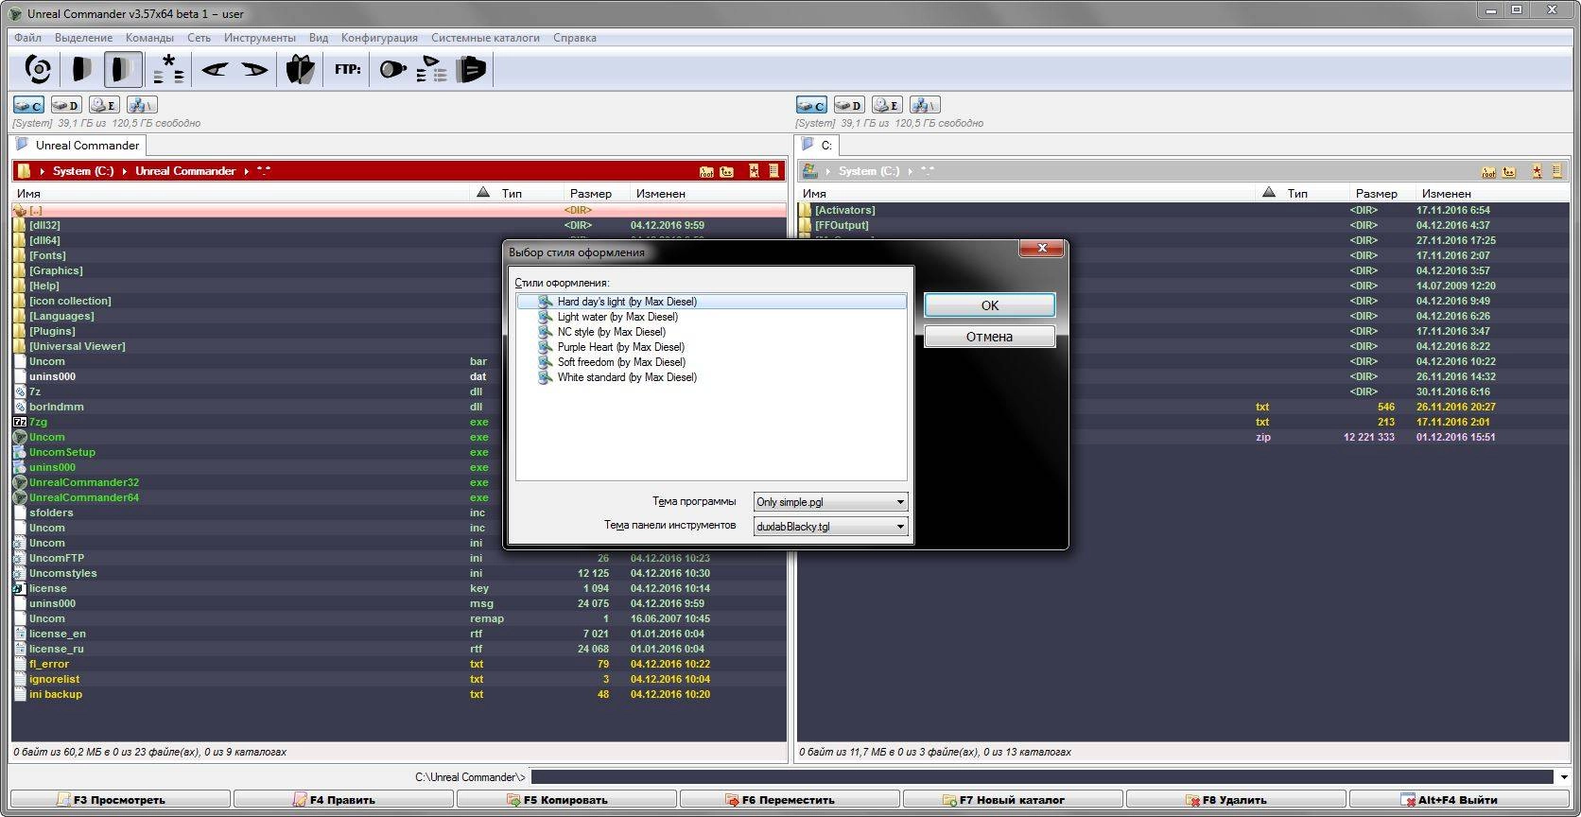Click history list icon in right path bar
1581x817 pixels.
coord(1556,171)
